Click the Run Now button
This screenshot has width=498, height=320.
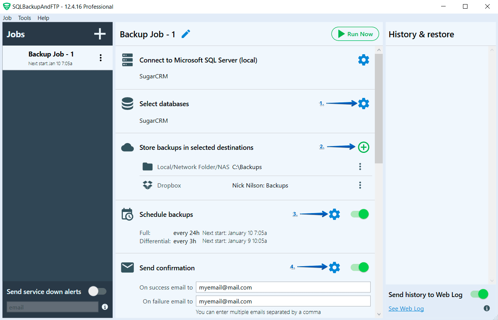tap(355, 34)
